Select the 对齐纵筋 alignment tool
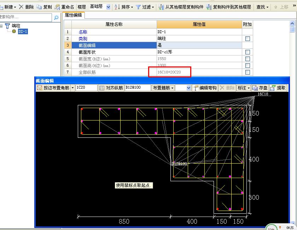The height and width of the screenshot is (230, 297). pyautogui.click(x=111, y=88)
